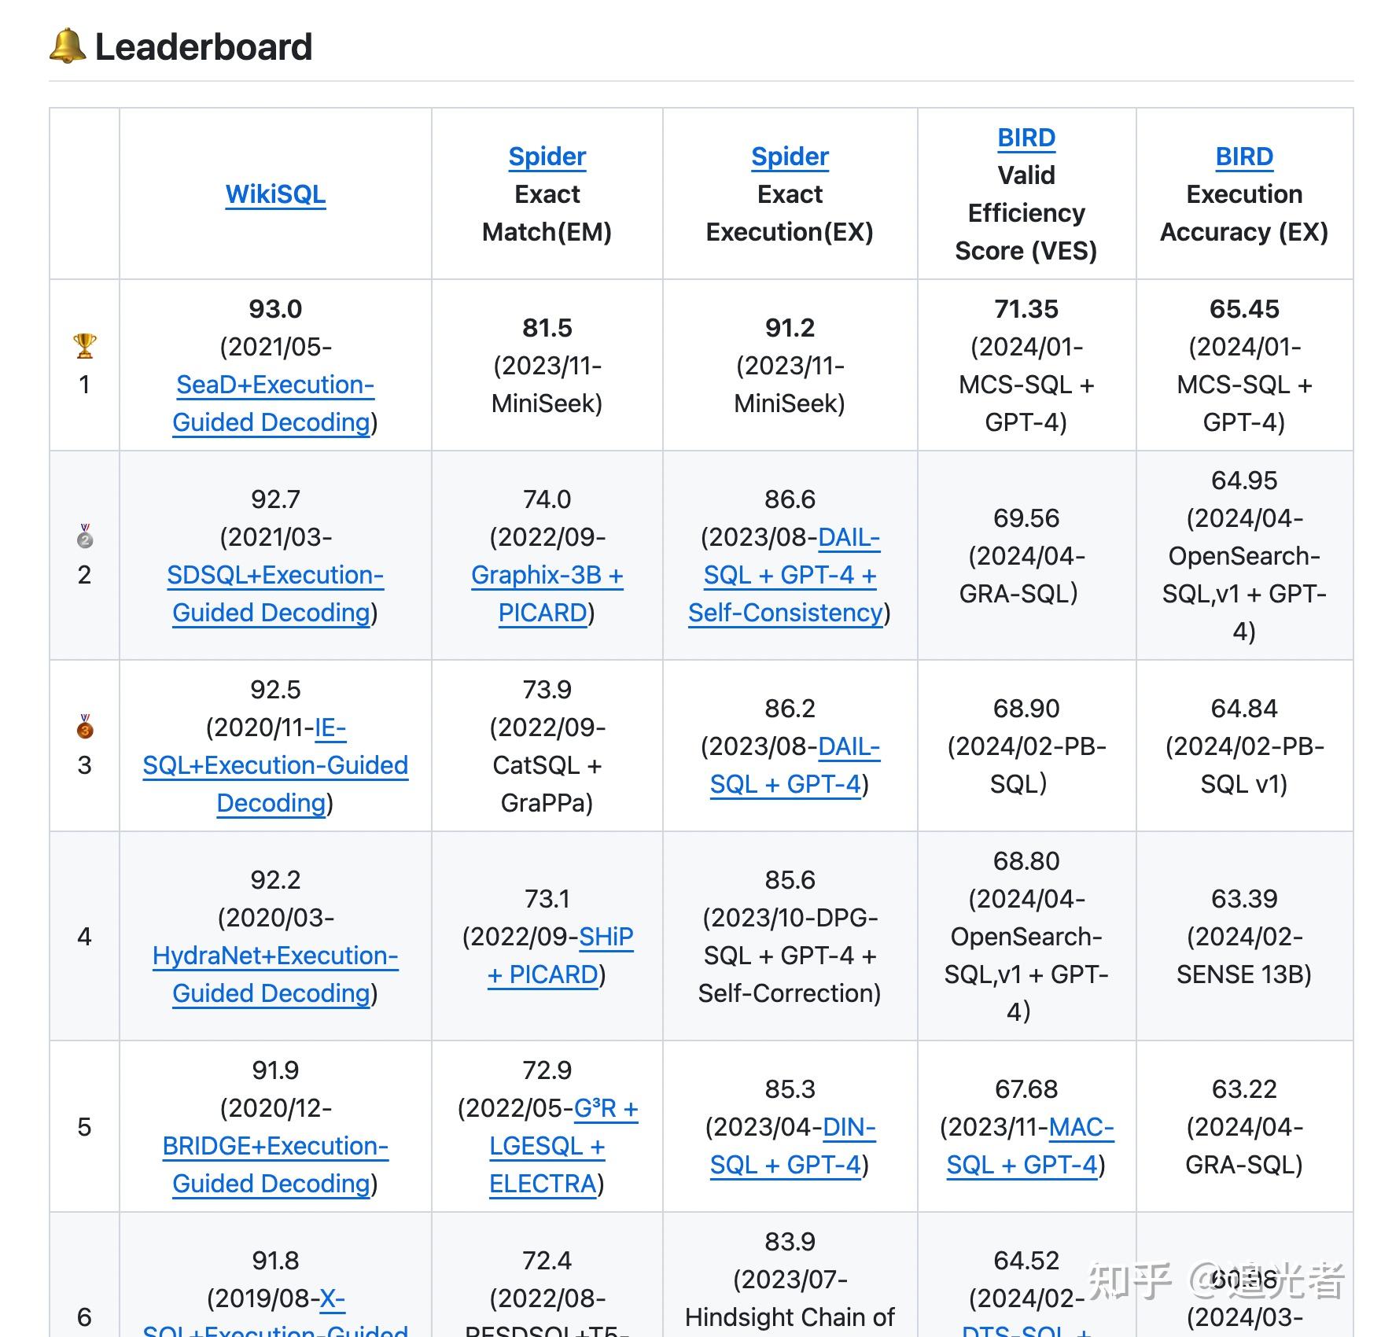Open the Spider link above Exact Match
Image resolution: width=1381 pixels, height=1337 pixels.
pos(547,156)
